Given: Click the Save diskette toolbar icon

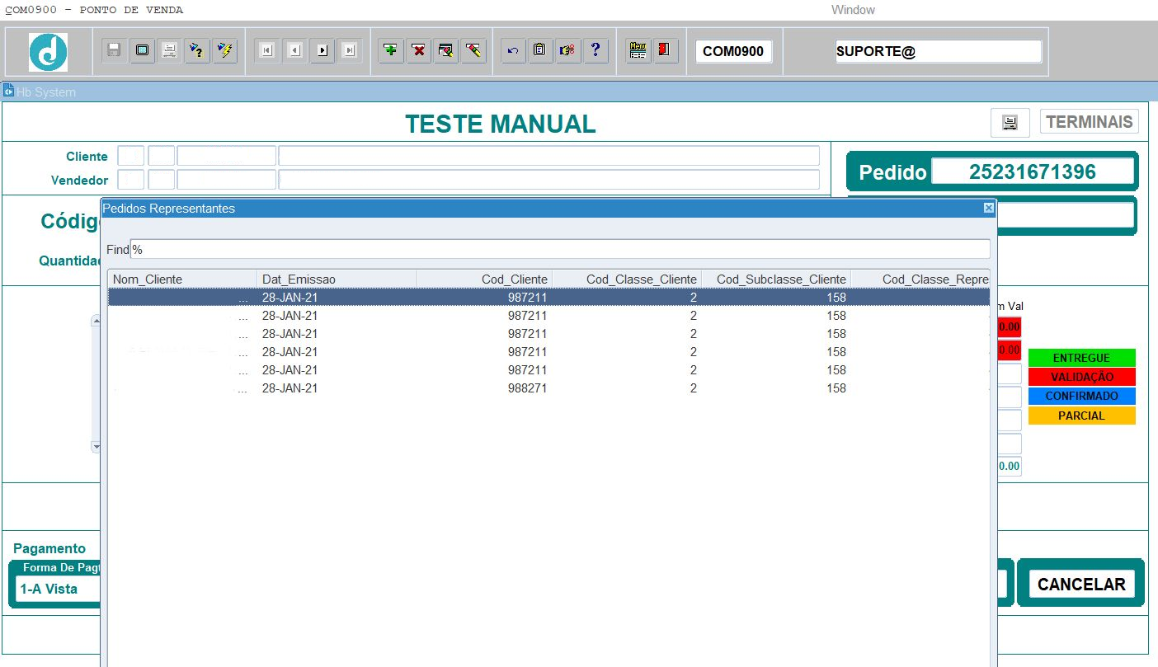Looking at the screenshot, I should click(x=115, y=50).
